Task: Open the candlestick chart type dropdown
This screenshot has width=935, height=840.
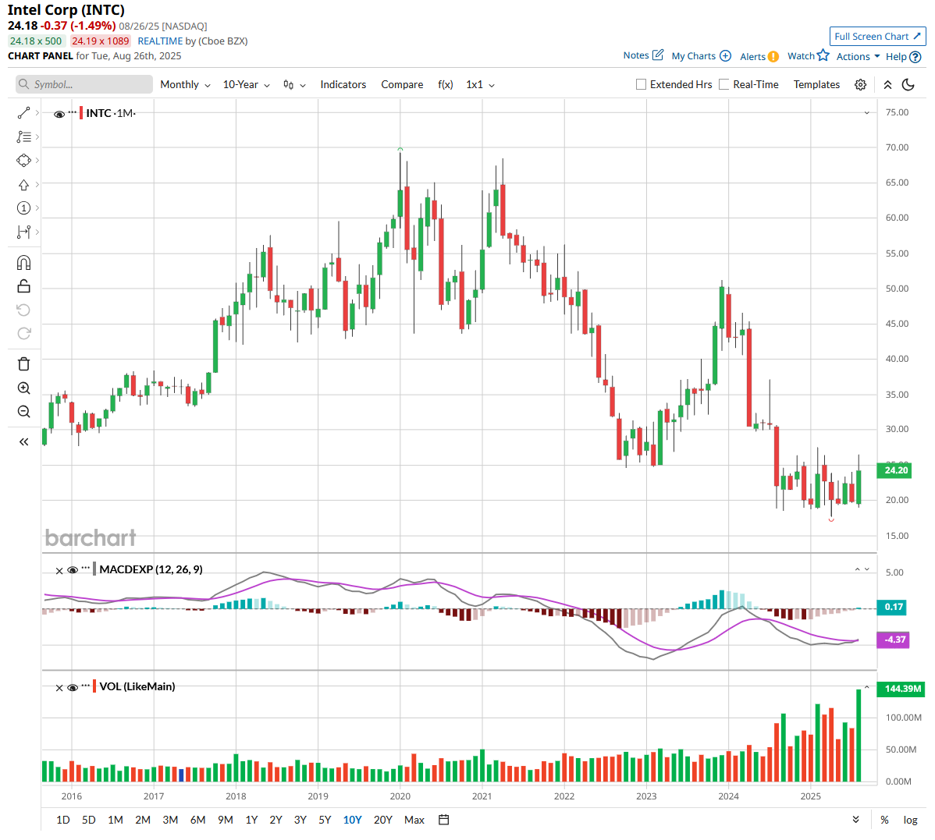Action: pyautogui.click(x=294, y=84)
